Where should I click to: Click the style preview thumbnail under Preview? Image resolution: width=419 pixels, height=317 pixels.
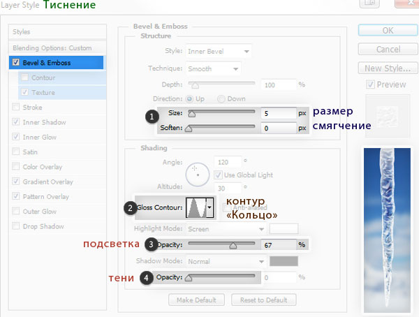(x=388, y=116)
